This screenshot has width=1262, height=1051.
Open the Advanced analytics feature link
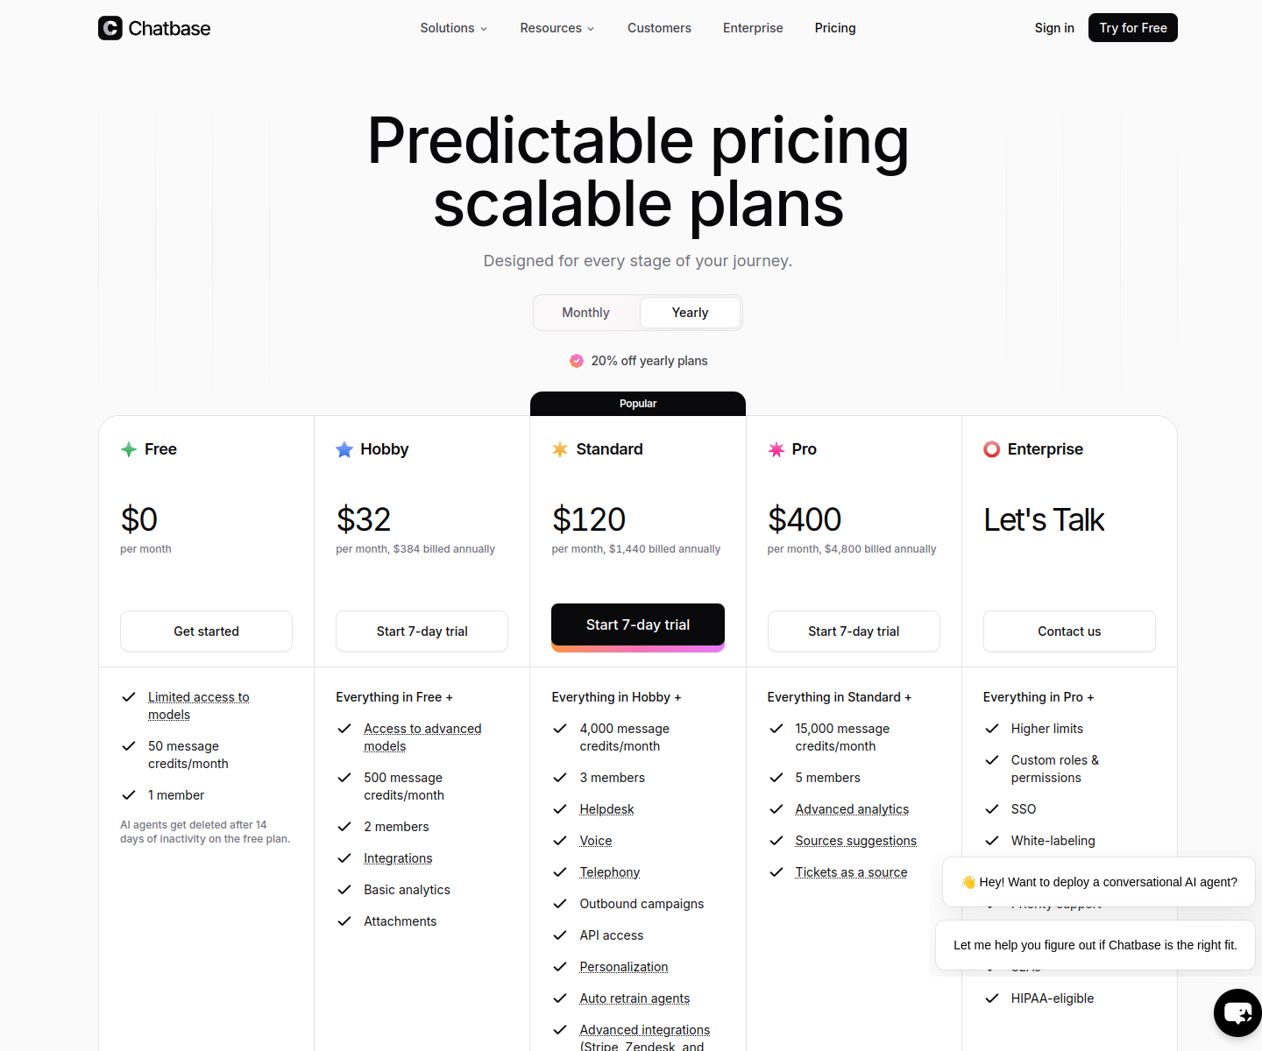point(852,809)
